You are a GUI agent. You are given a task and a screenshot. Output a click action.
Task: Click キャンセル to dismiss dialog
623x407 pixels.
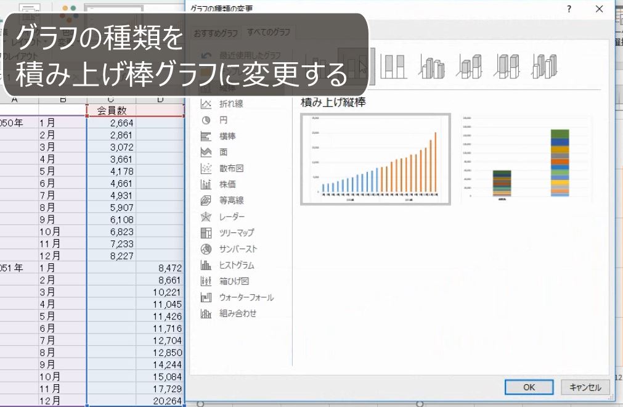click(x=585, y=387)
